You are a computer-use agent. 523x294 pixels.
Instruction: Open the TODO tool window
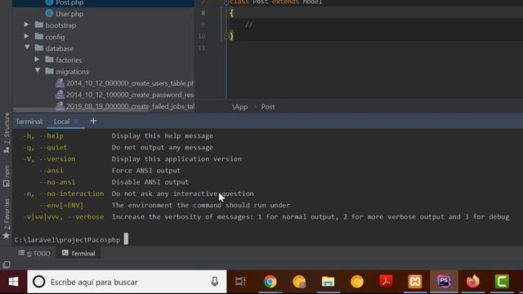pos(34,253)
